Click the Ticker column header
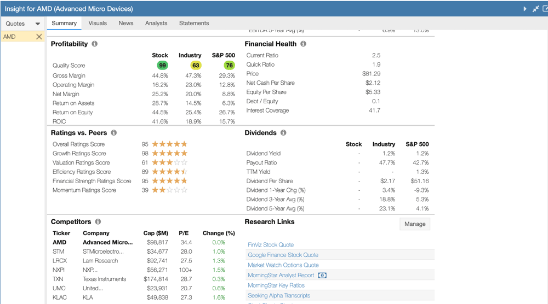This screenshot has height=304, width=548. [61, 233]
